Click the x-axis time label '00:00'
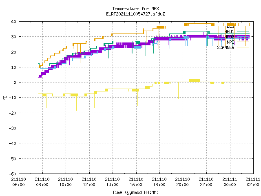Image resolution: width=261 pixels, height=196 pixels. tap(230, 185)
